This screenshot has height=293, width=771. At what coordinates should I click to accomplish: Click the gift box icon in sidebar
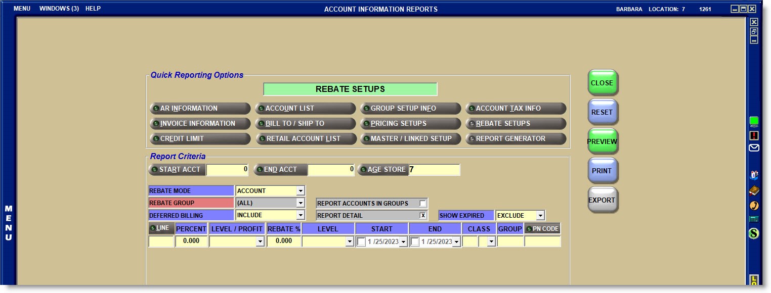[x=754, y=175]
